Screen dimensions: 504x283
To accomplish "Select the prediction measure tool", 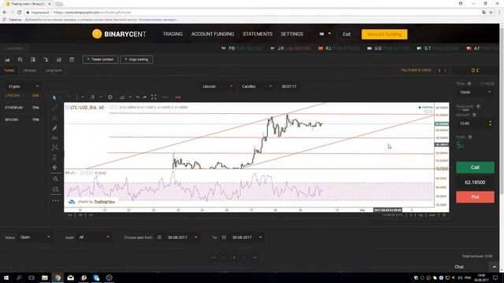I will click(54, 157).
